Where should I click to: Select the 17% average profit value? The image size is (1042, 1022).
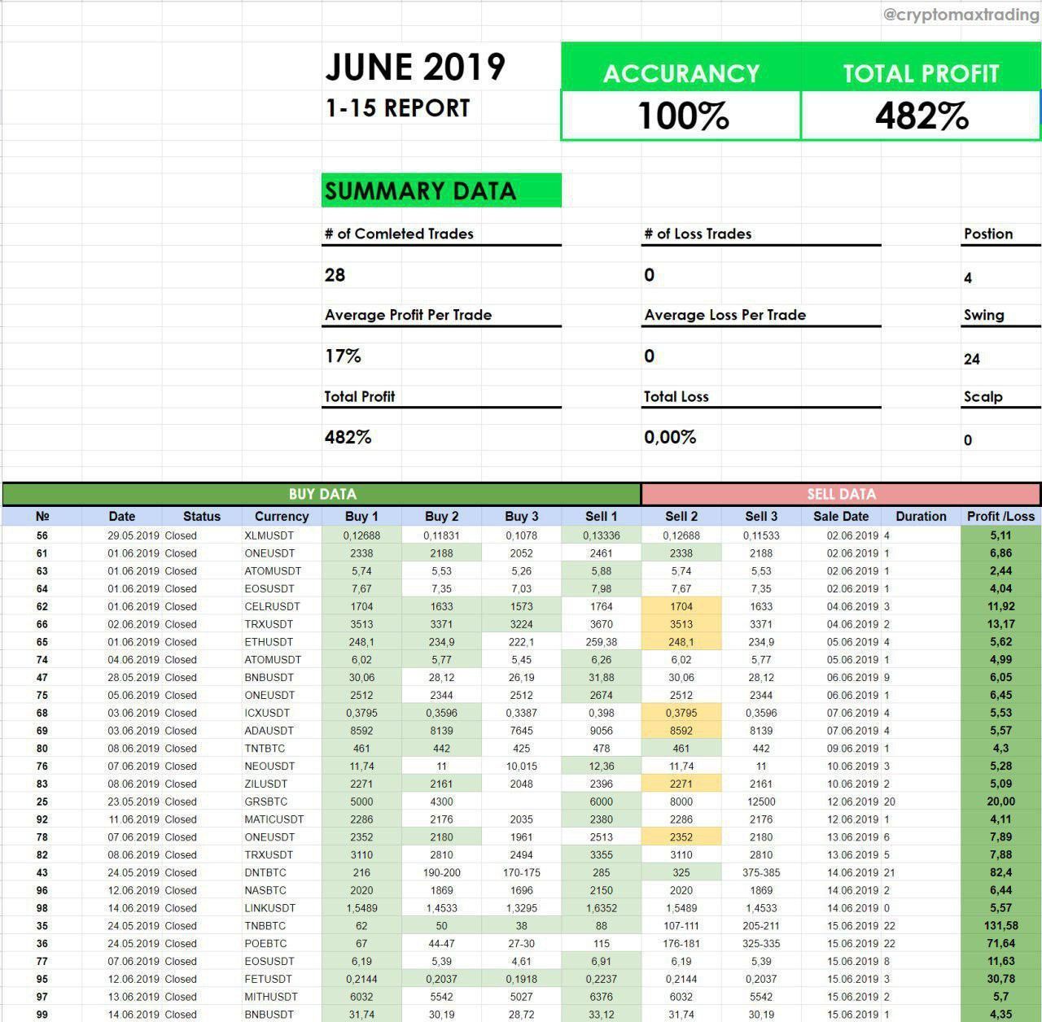pyautogui.click(x=343, y=356)
